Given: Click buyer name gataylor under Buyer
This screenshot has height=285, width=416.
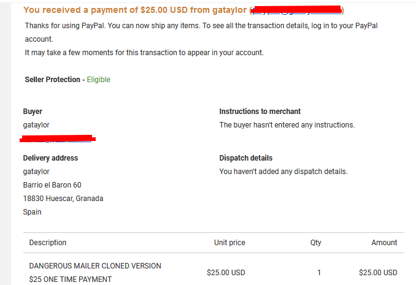Looking at the screenshot, I should coord(36,125).
